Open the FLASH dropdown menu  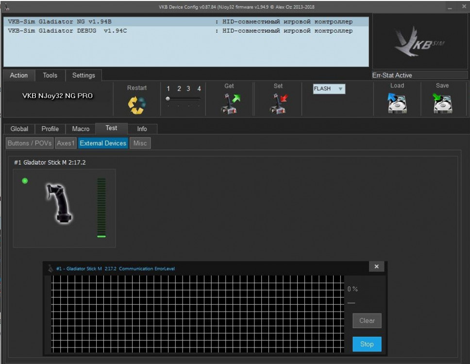[329, 89]
